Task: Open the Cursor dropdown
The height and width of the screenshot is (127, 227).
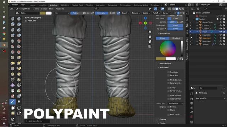Action: click(x=166, y=13)
